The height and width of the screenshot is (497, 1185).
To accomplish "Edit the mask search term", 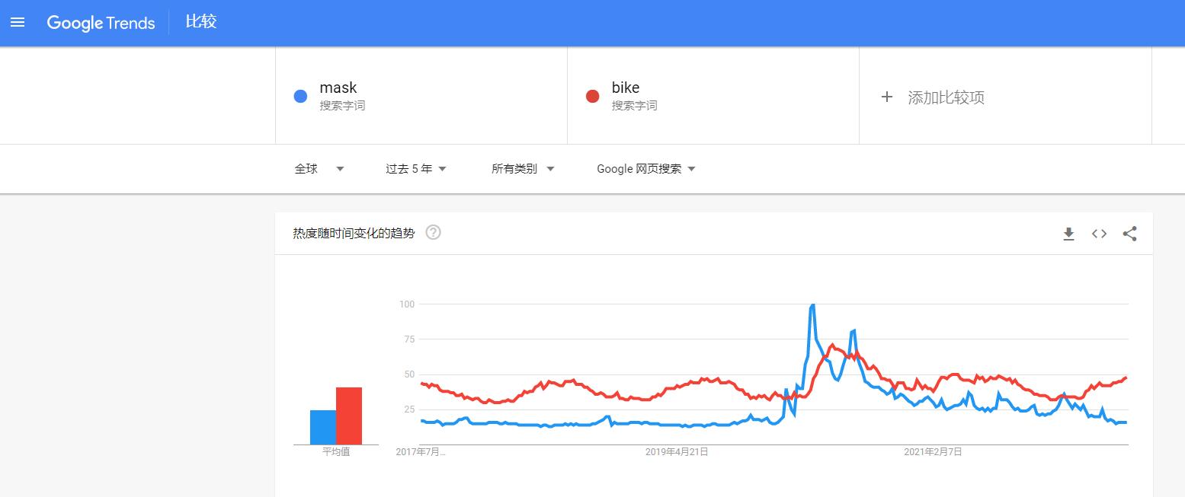I will tap(338, 88).
